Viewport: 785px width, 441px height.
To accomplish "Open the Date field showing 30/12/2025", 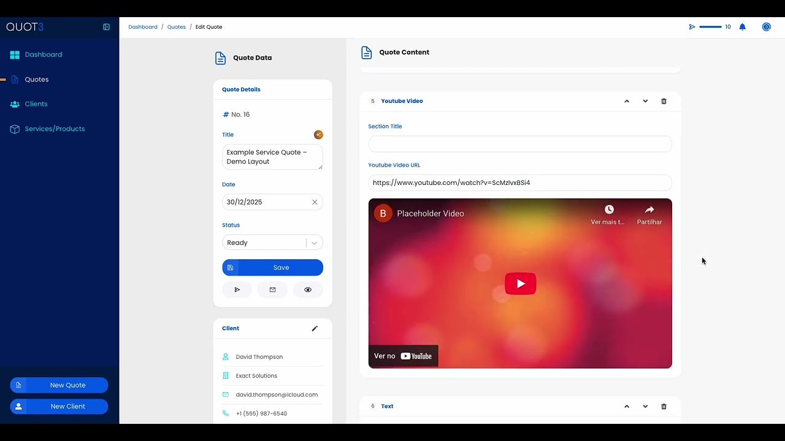I will [x=272, y=202].
